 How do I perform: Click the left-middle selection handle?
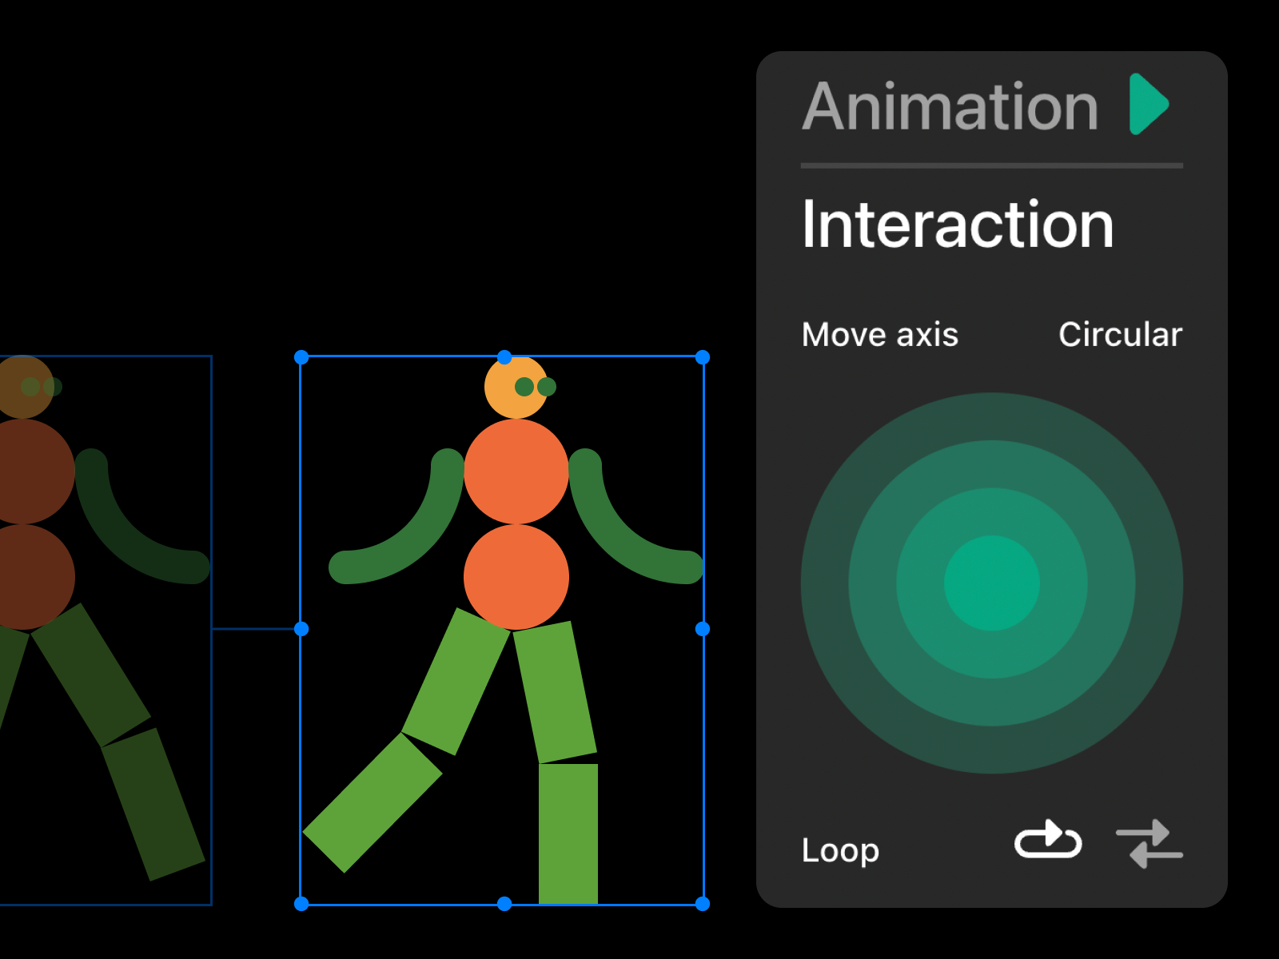(301, 629)
